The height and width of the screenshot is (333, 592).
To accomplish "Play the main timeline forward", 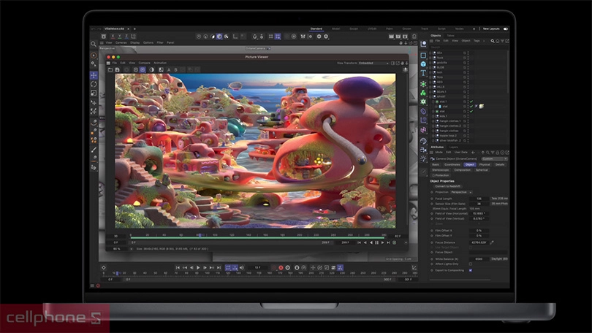I will (198, 268).
